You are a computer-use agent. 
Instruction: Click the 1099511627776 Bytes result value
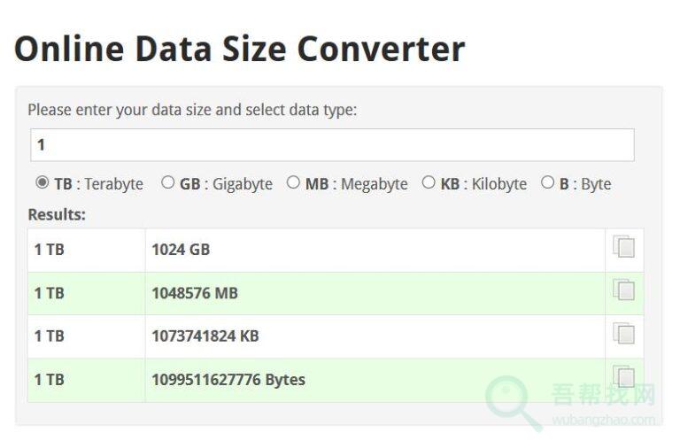point(228,380)
